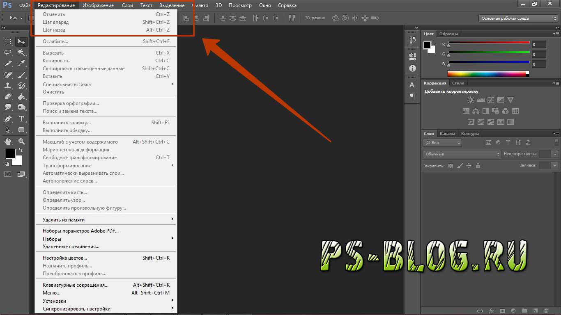The height and width of the screenshot is (315, 561).
Task: Toggle lock position in Layers panel
Action: point(469,166)
